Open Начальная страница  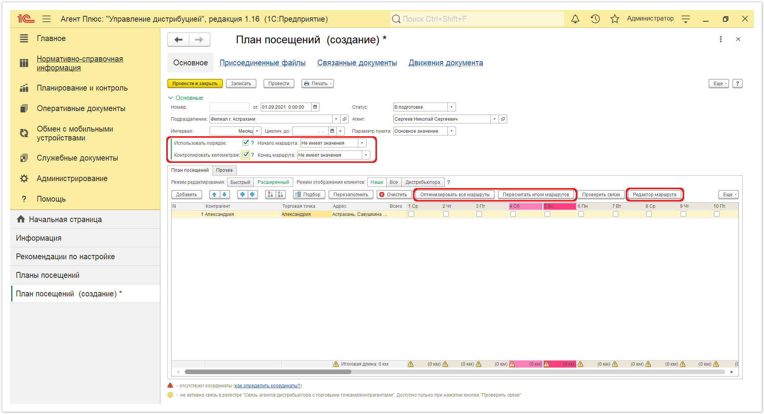[85, 219]
